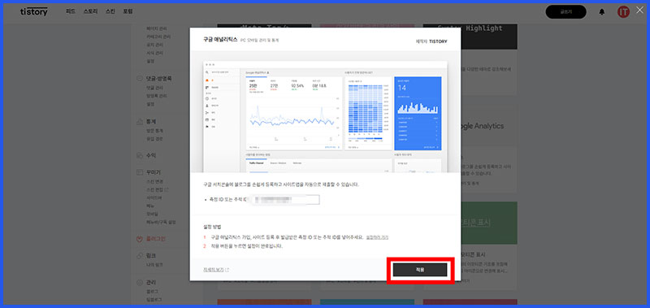Open 메뉴바/구독 설정 under 꾸미기

point(161,222)
